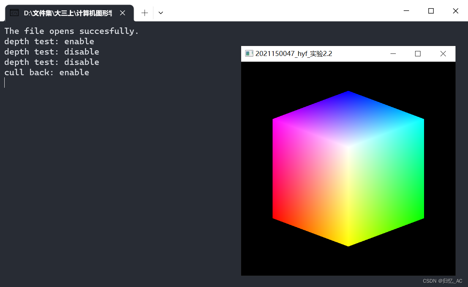The height and width of the screenshot is (287, 468).
Task: Minimize the terminal window
Action: tap(407, 11)
